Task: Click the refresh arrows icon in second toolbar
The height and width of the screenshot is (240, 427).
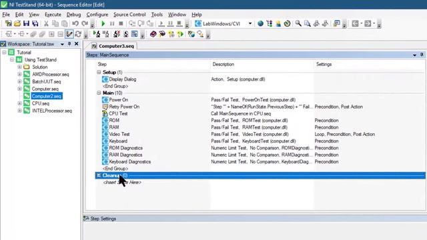Action: 78,34
